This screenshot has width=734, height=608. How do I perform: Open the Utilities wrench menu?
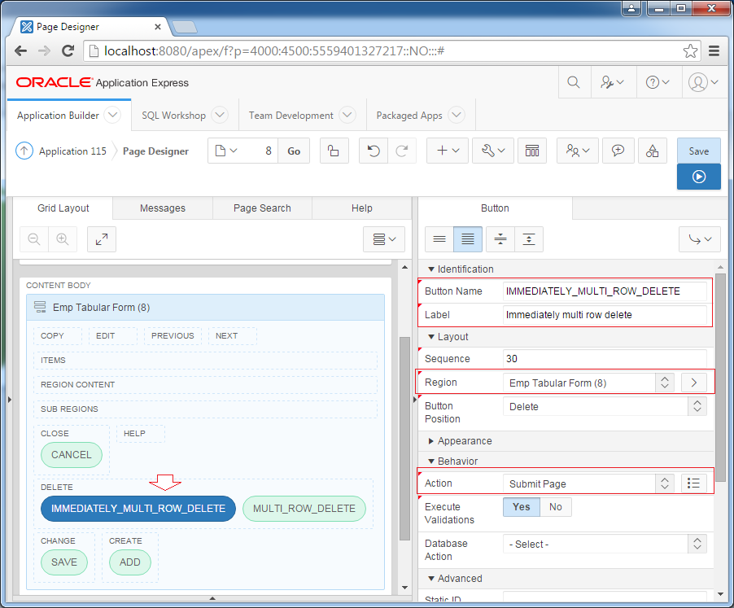tap(493, 151)
